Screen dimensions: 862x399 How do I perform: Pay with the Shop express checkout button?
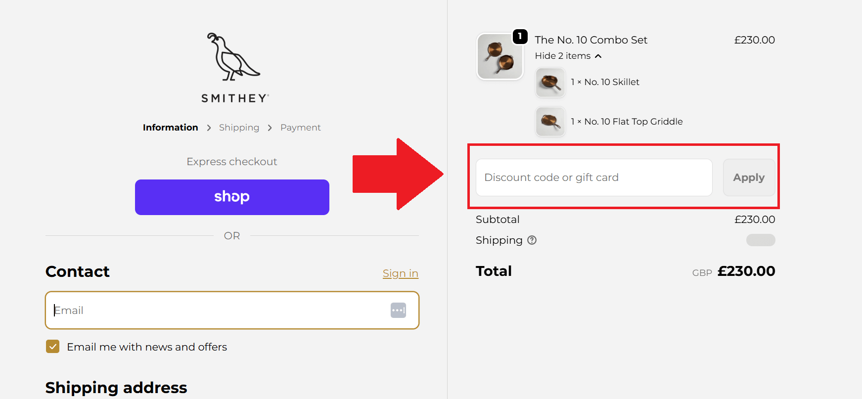click(x=232, y=197)
